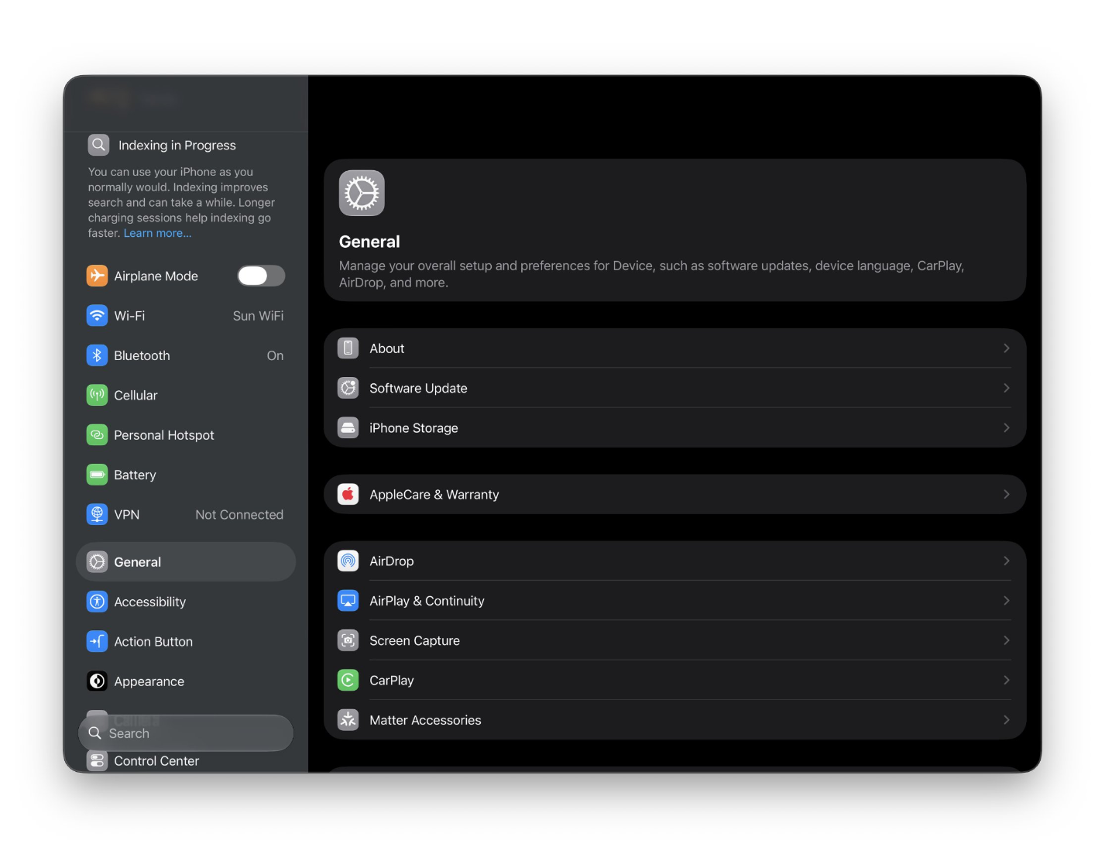1105x854 pixels.
Task: Click the VPN Not Connected status
Action: pos(239,515)
